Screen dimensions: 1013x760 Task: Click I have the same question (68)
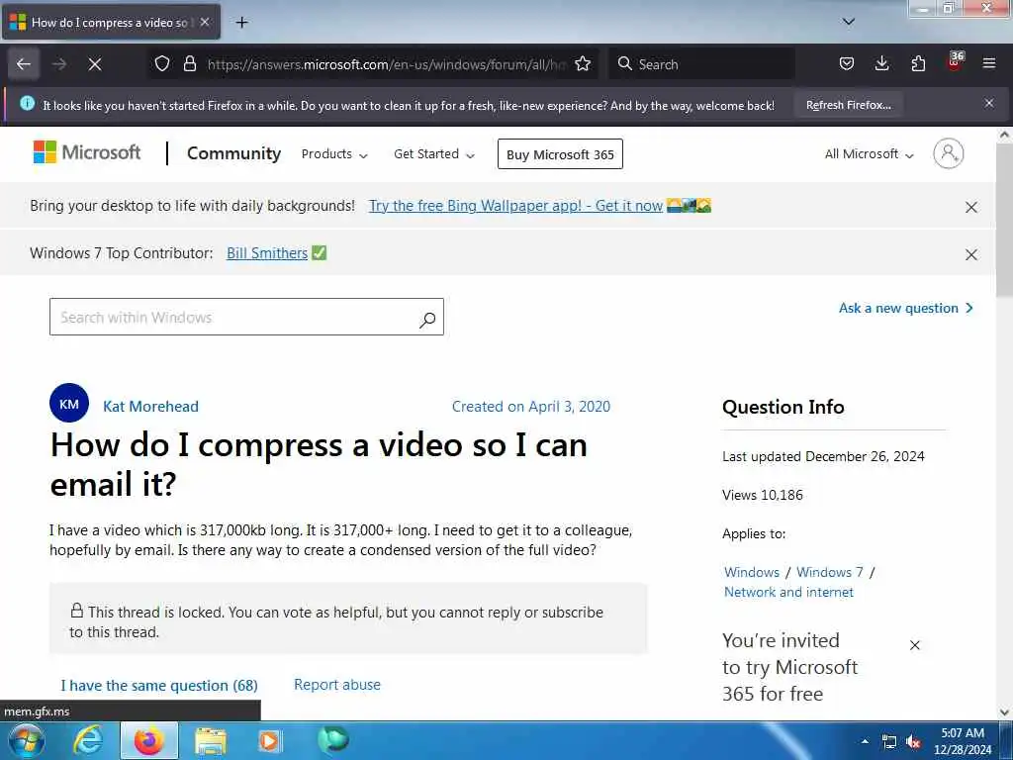click(x=159, y=685)
